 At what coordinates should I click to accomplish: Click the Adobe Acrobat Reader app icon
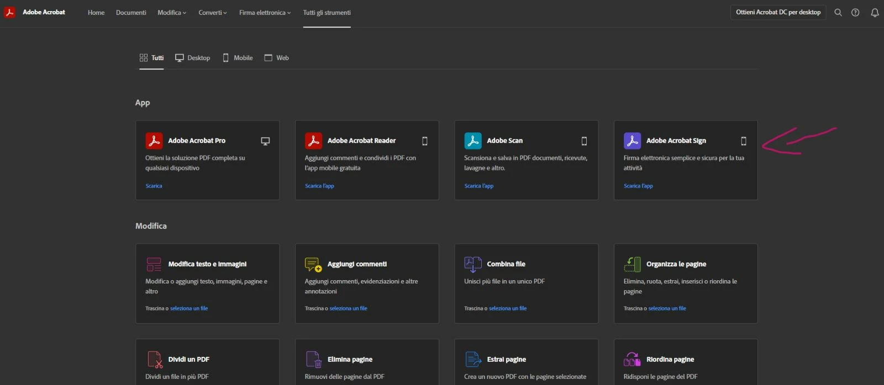tap(313, 141)
